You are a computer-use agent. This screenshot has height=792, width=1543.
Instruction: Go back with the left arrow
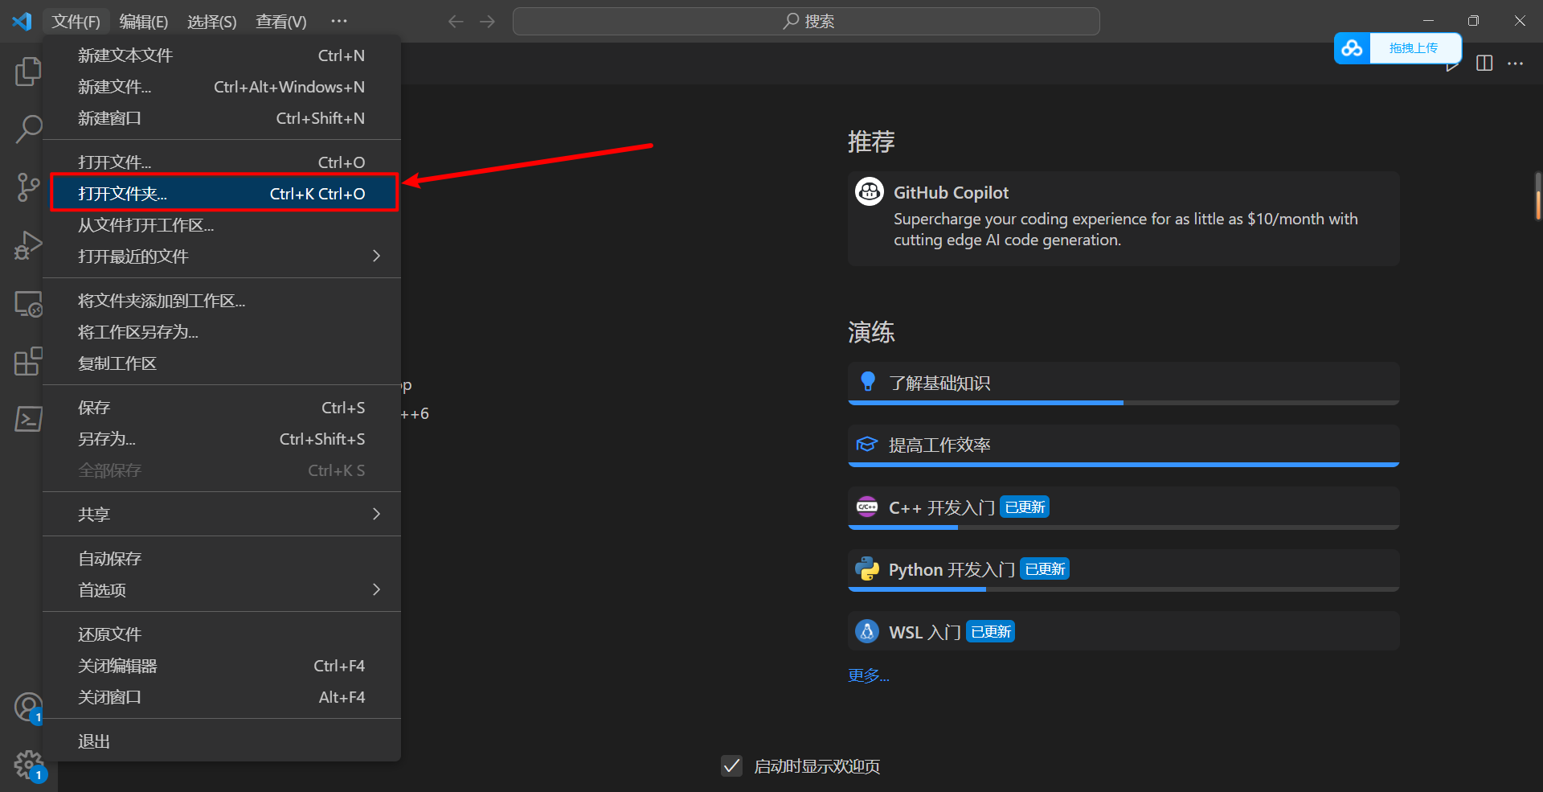click(456, 22)
